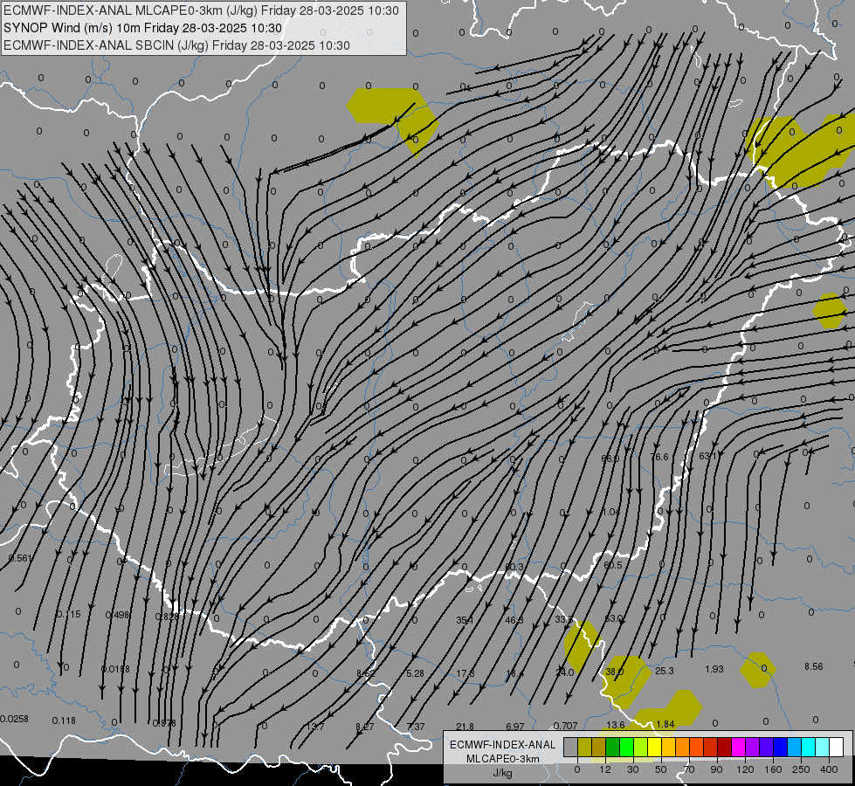Click the 0.118 grid value on map
The width and height of the screenshot is (855, 786).
[64, 721]
